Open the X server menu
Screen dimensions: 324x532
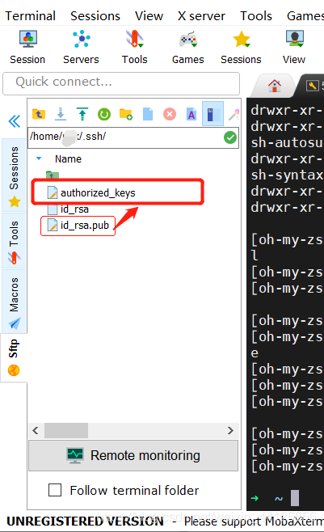pyautogui.click(x=201, y=16)
